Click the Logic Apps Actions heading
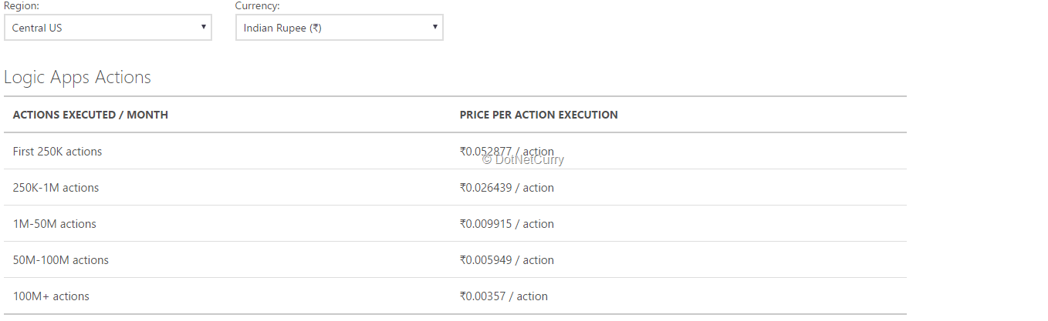Image resolution: width=1048 pixels, height=321 pixels. (77, 77)
